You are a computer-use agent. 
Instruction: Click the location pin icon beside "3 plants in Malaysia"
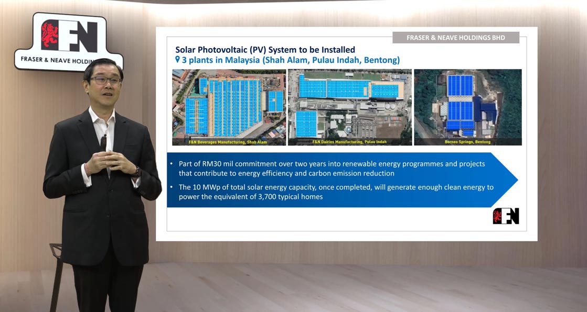(x=177, y=60)
